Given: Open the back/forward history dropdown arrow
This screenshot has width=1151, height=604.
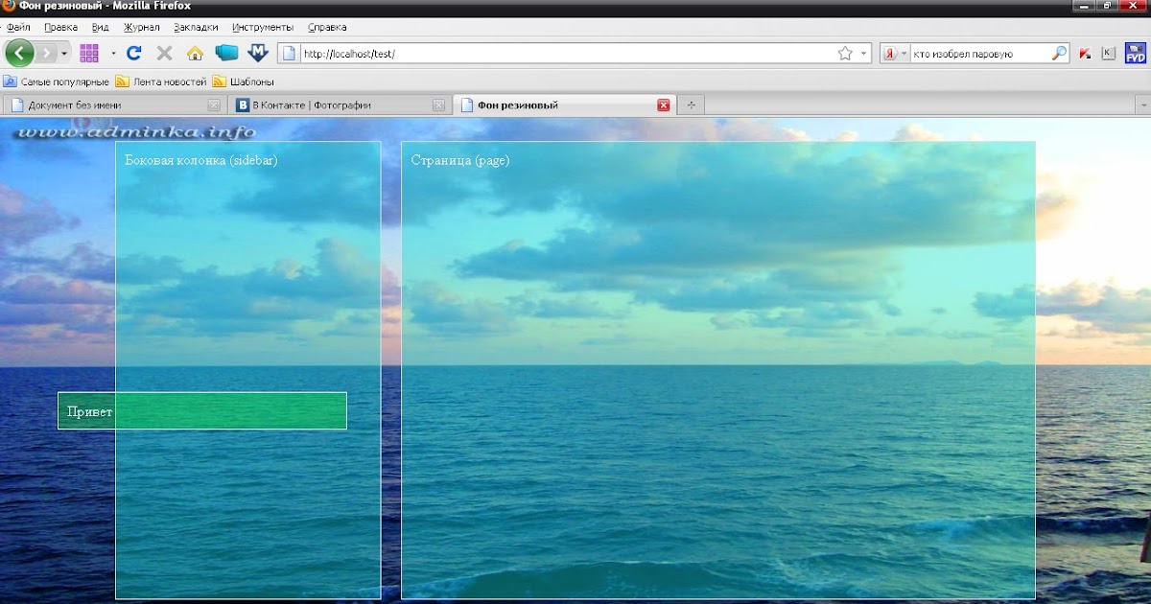Looking at the screenshot, I should click(64, 54).
